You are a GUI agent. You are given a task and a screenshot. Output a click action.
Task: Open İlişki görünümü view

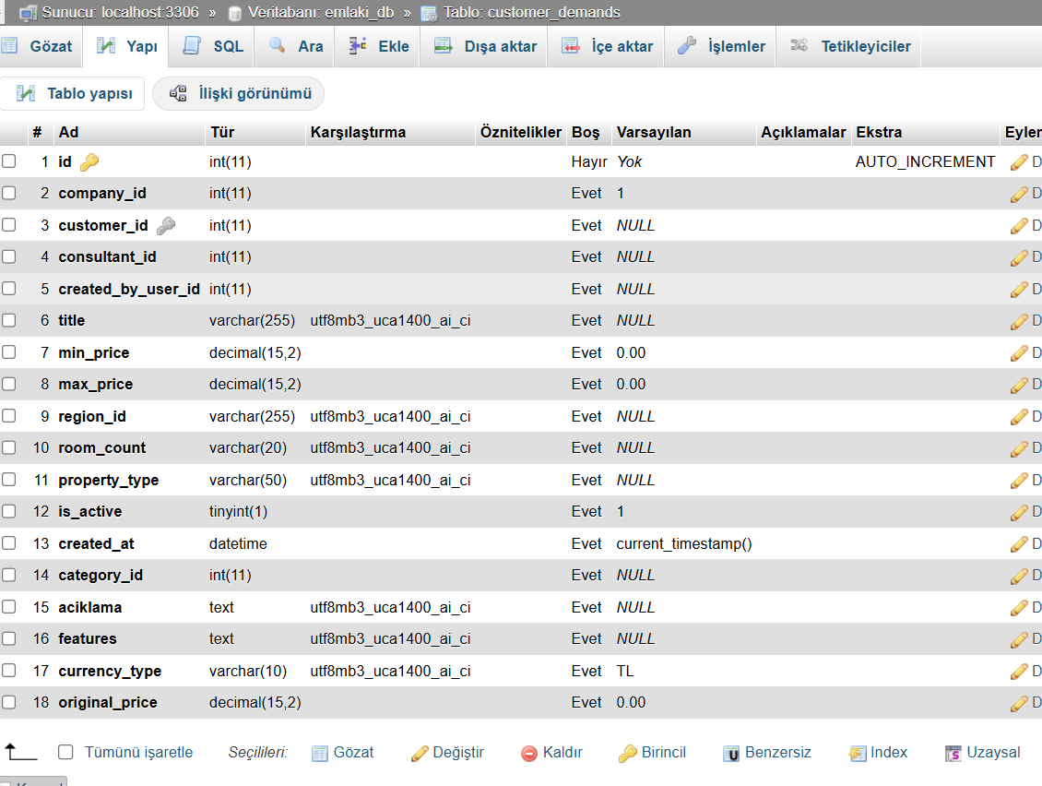pos(239,93)
